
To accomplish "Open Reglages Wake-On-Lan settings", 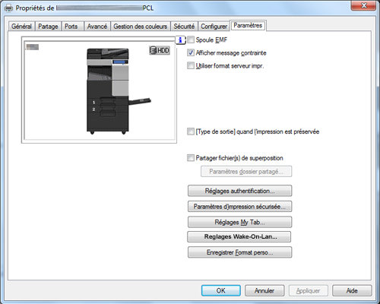I will [x=239, y=236].
